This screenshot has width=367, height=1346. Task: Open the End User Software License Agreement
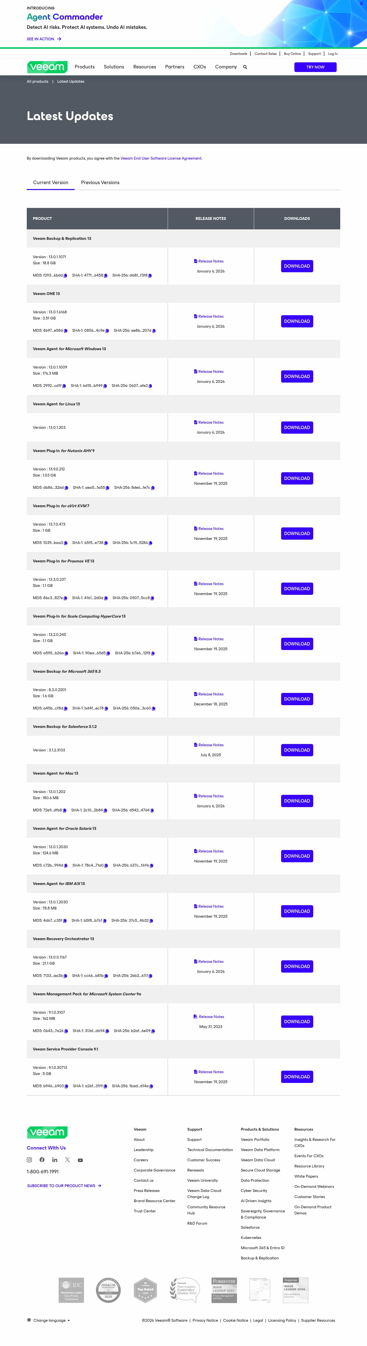pyautogui.click(x=161, y=158)
